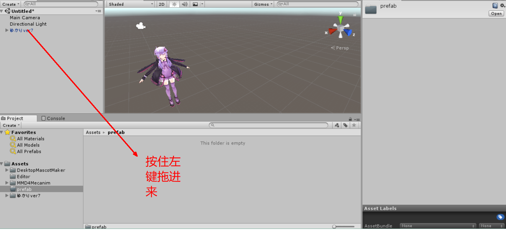Image resolution: width=506 pixels, height=231 pixels.
Task: Collapse the Untitled scene foldout
Action: click(x=2, y=11)
